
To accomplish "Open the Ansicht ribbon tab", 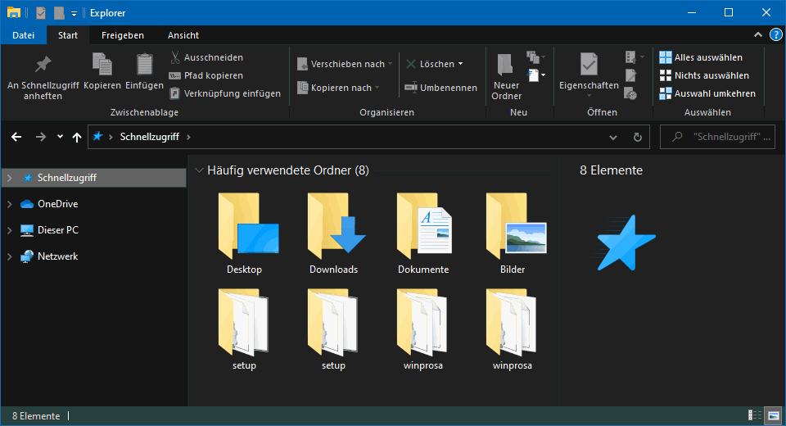I will point(183,35).
